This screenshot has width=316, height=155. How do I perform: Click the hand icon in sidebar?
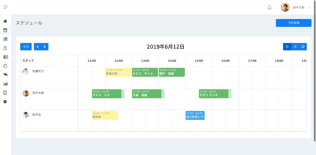coord(5,66)
